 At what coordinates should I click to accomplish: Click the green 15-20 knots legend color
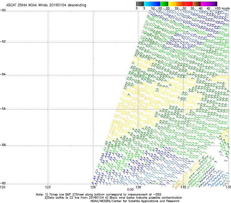(x=164, y=4)
